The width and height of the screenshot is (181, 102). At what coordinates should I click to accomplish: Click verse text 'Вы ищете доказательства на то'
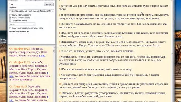(80, 24)
